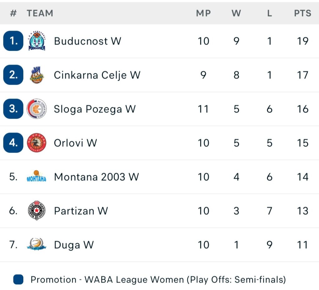Click the blue Promotion legend swatch

pos(18,279)
